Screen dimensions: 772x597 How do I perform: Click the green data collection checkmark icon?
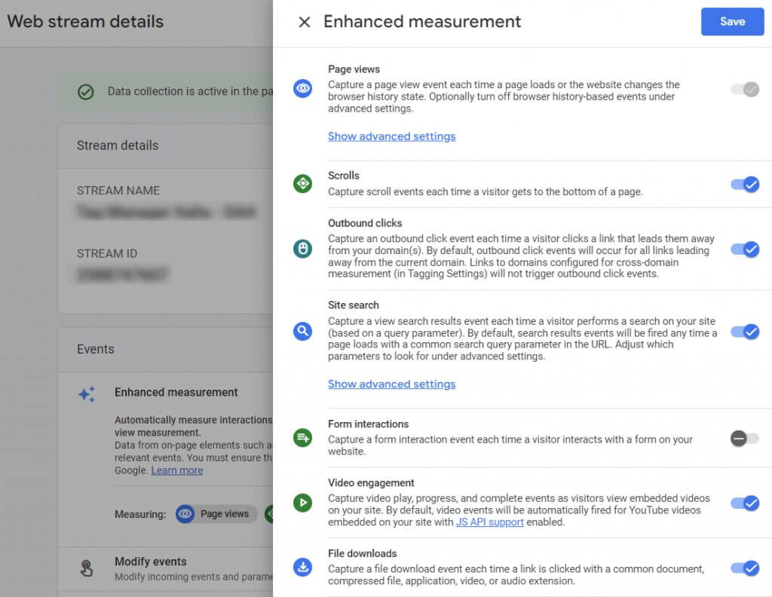click(86, 92)
